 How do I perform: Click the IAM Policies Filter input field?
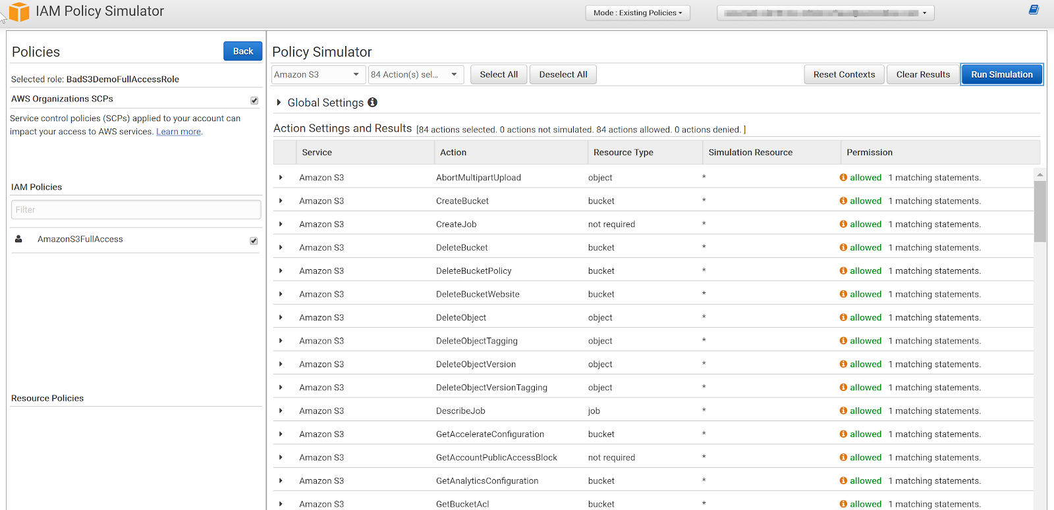click(136, 210)
